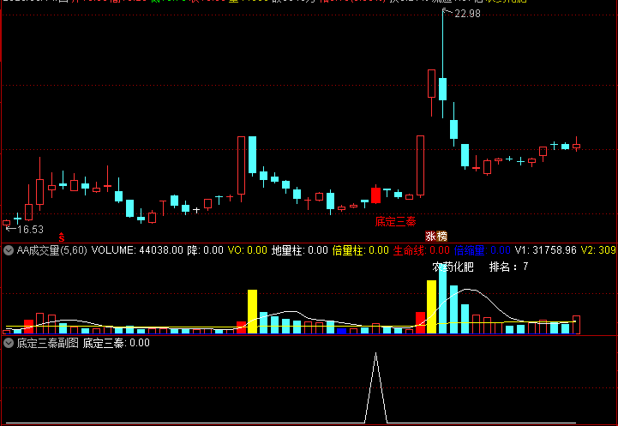Click the orange 榜 badge

[441, 237]
